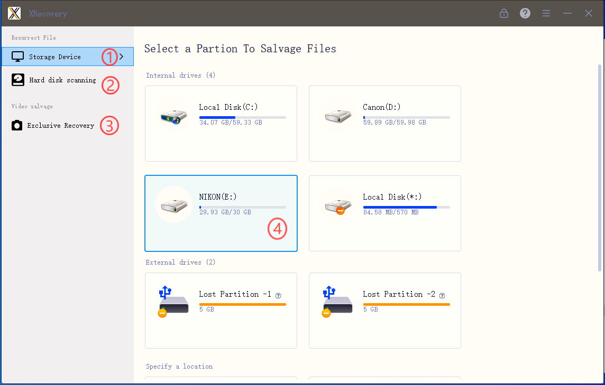Screen dimensions: 605x385
Task: Select the Lost Partition -1 label
Action: [235, 294]
